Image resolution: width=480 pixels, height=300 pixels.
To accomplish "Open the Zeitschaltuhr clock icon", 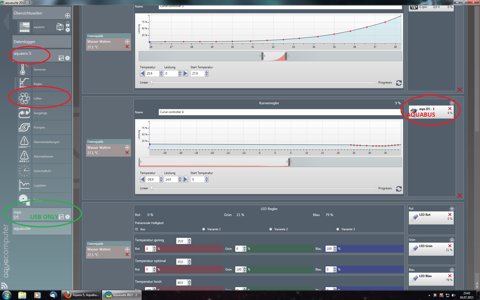I will click(24, 171).
